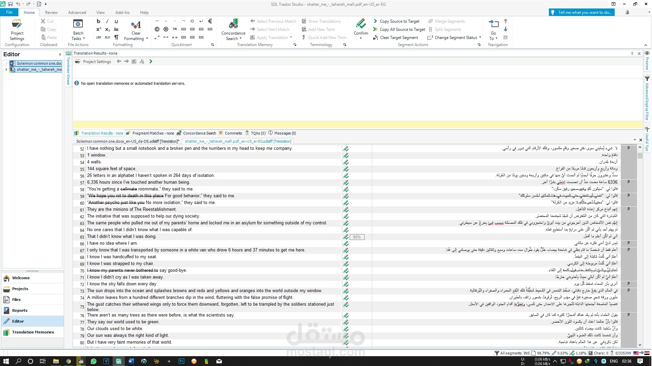
Task: Open the View ribbon tab
Action: 100,13
